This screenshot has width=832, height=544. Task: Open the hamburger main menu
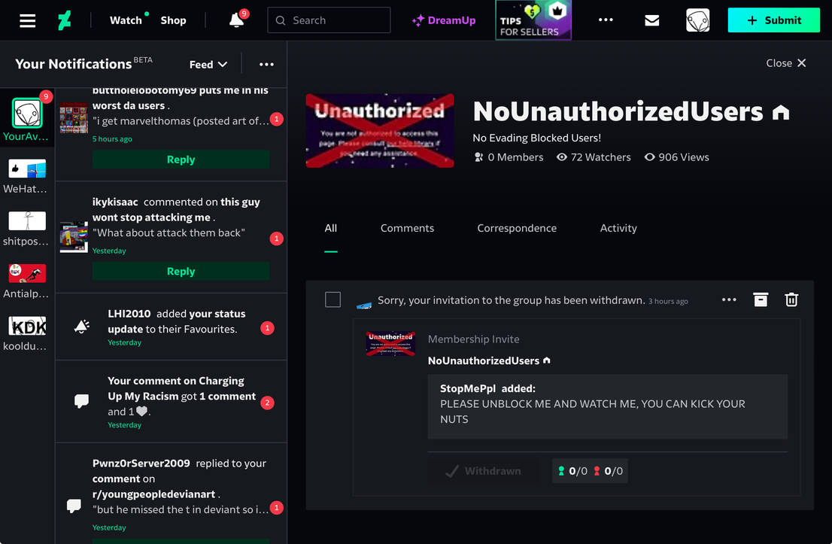28,20
